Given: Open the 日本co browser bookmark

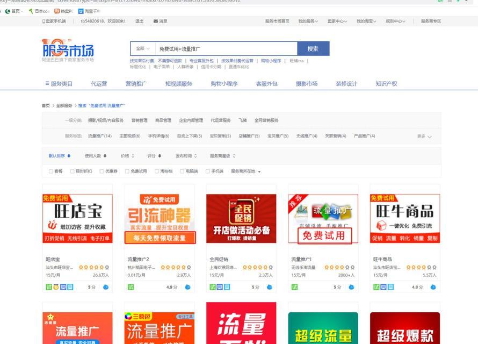Looking at the screenshot, I should [39, 11].
